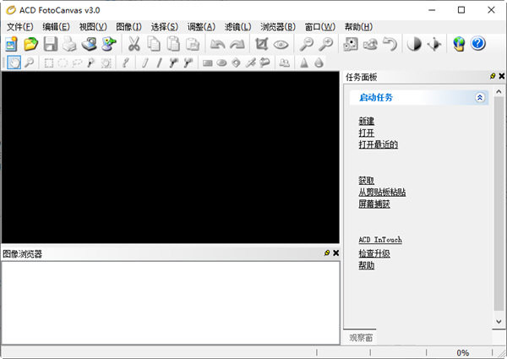The image size is (507, 359).
Task: Click the Copy icon
Action: click(x=154, y=44)
